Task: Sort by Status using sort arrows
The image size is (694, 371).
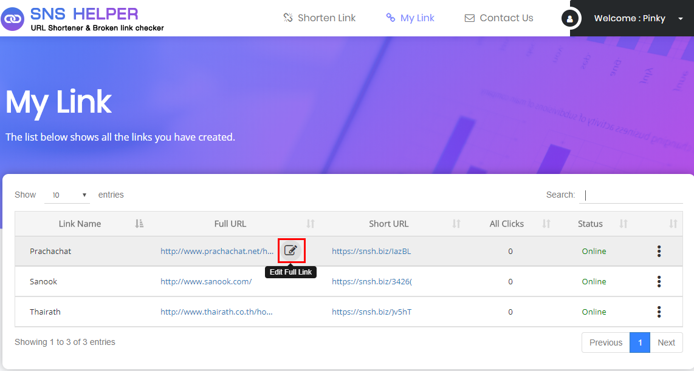Action: point(624,224)
